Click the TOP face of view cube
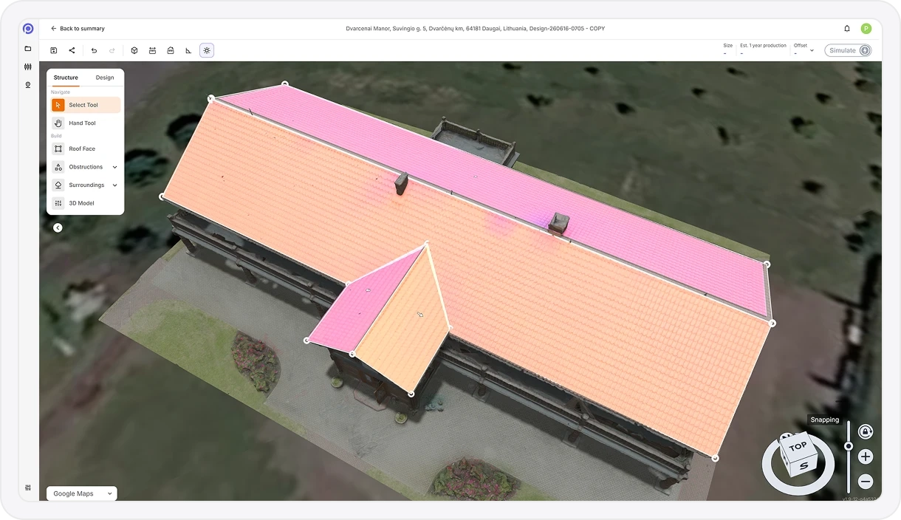The width and height of the screenshot is (901, 520). click(x=798, y=446)
